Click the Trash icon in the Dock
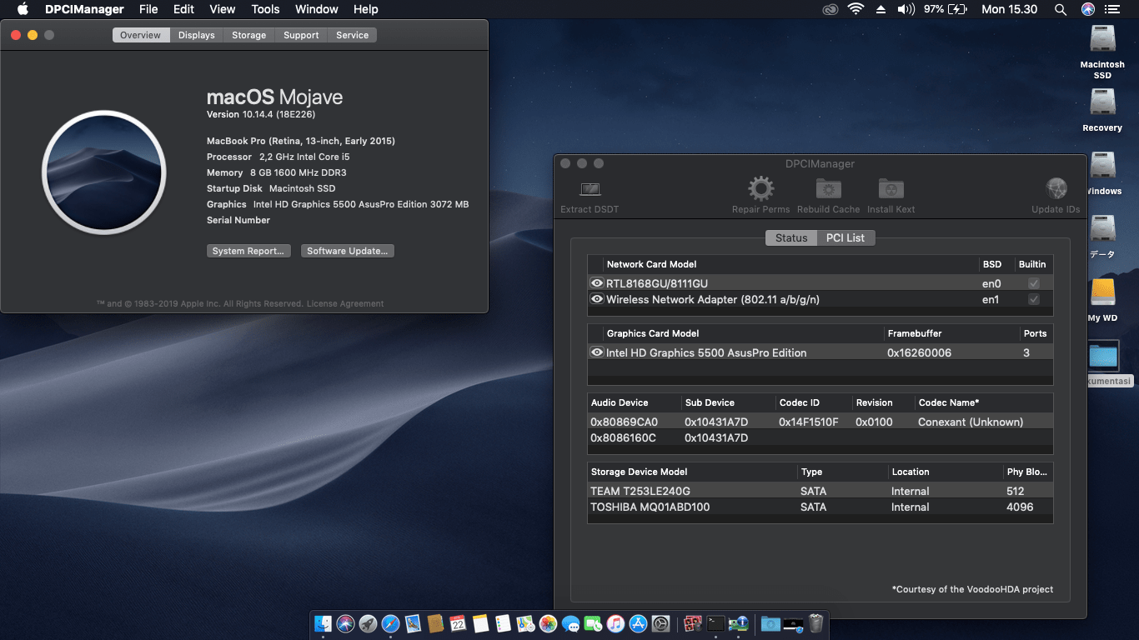The height and width of the screenshot is (640, 1139). pos(815,624)
